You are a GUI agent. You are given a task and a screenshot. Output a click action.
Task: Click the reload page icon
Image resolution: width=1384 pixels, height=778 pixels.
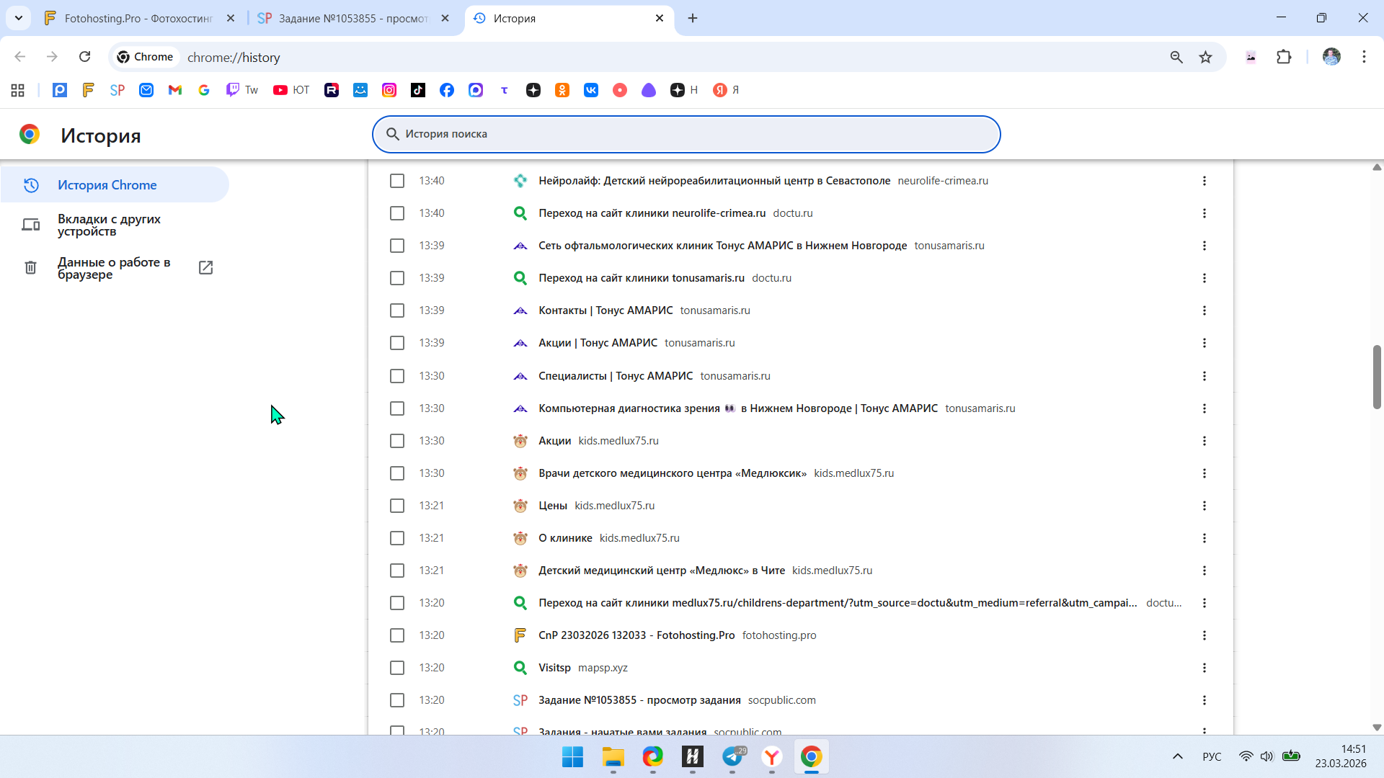(x=85, y=57)
